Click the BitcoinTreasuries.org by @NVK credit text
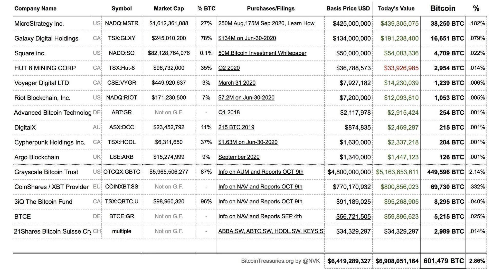Viewport: 493px width, 269px height. click(280, 261)
